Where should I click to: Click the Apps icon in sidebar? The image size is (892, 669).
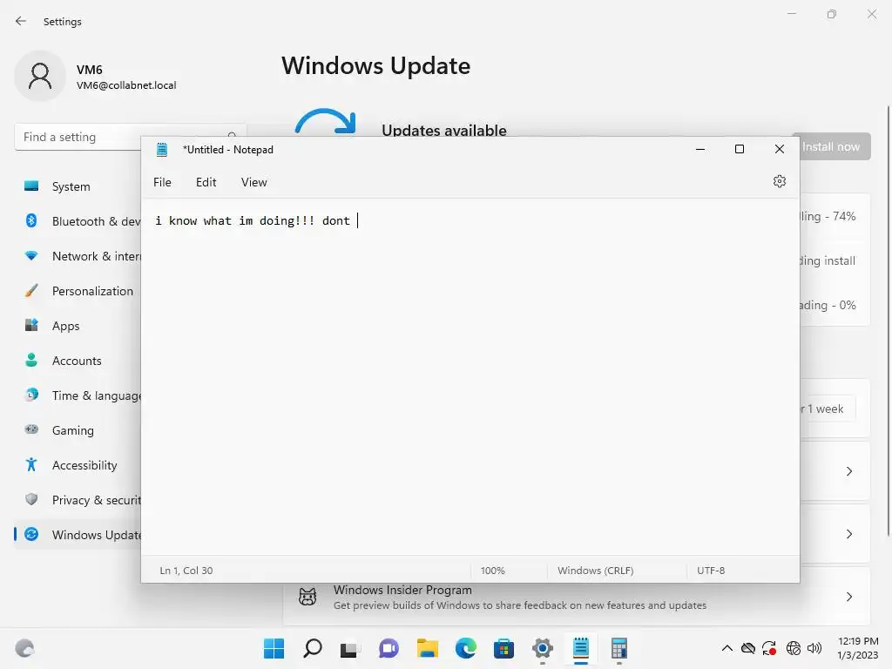click(x=31, y=326)
